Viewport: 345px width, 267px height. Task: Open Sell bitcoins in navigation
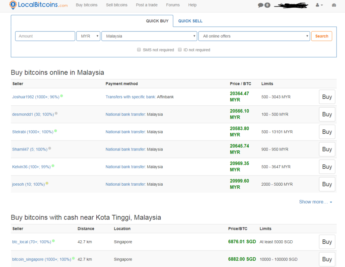(117, 5)
